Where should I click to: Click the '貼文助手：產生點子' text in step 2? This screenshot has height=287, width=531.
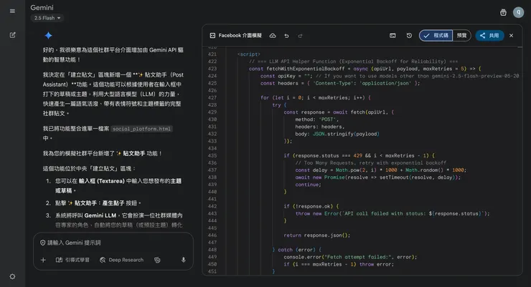pyautogui.click(x=100, y=203)
